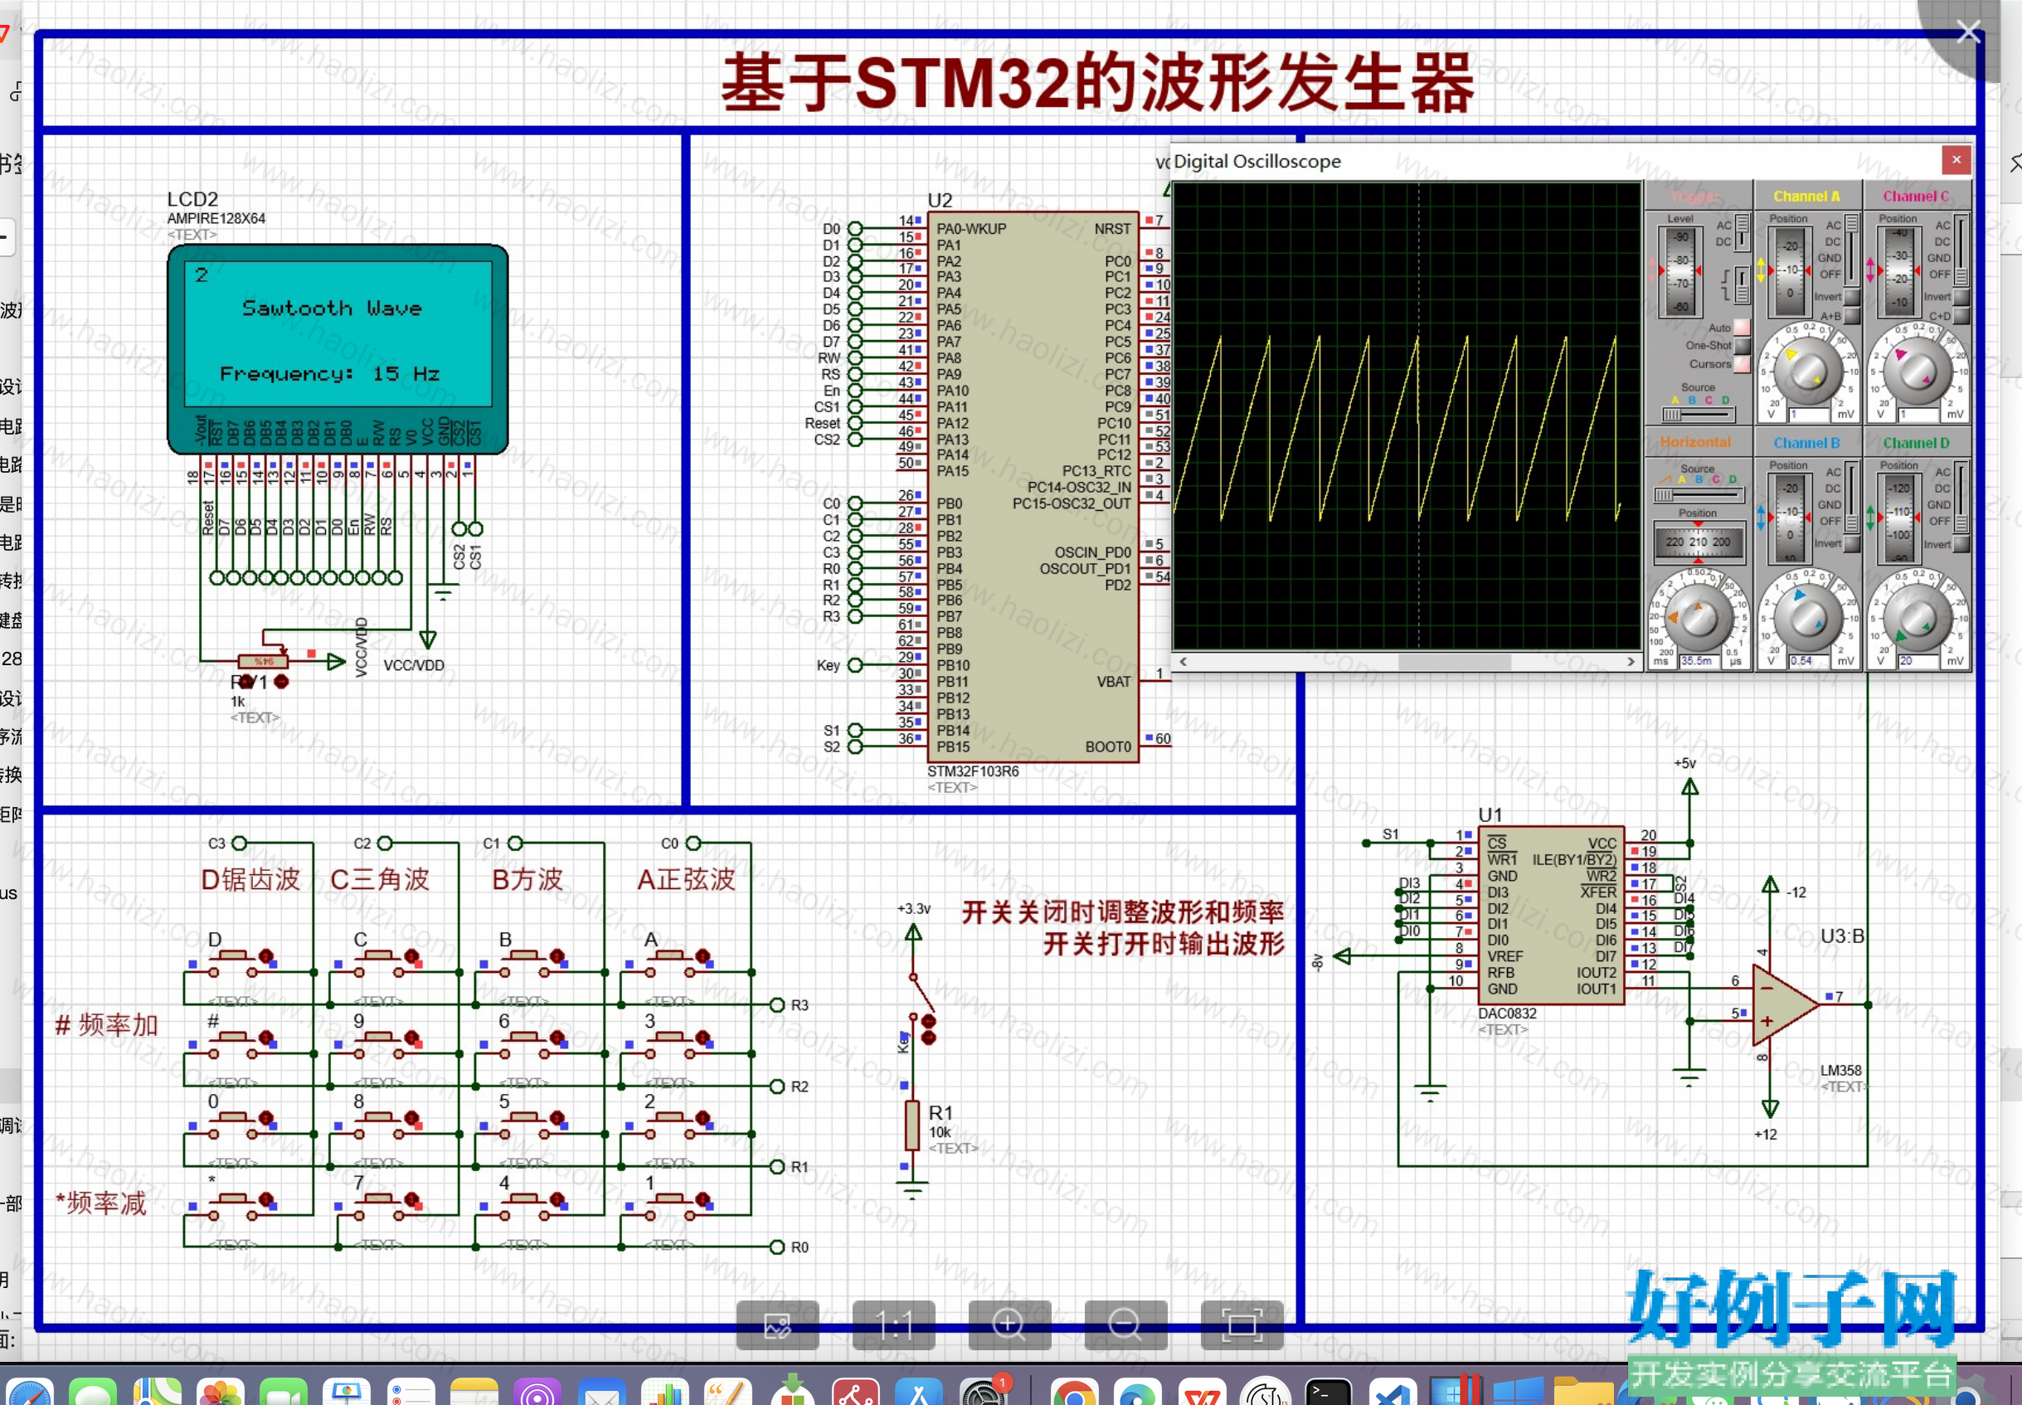Click the zoom in magnifier icon
This screenshot has width=2022, height=1405.
[1009, 1323]
